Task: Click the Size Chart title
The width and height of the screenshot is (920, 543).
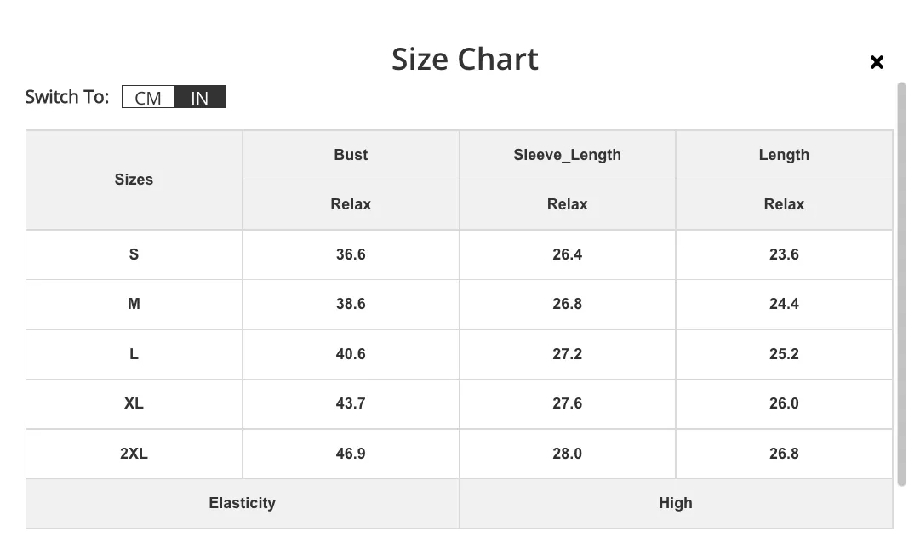Action: pos(465,60)
